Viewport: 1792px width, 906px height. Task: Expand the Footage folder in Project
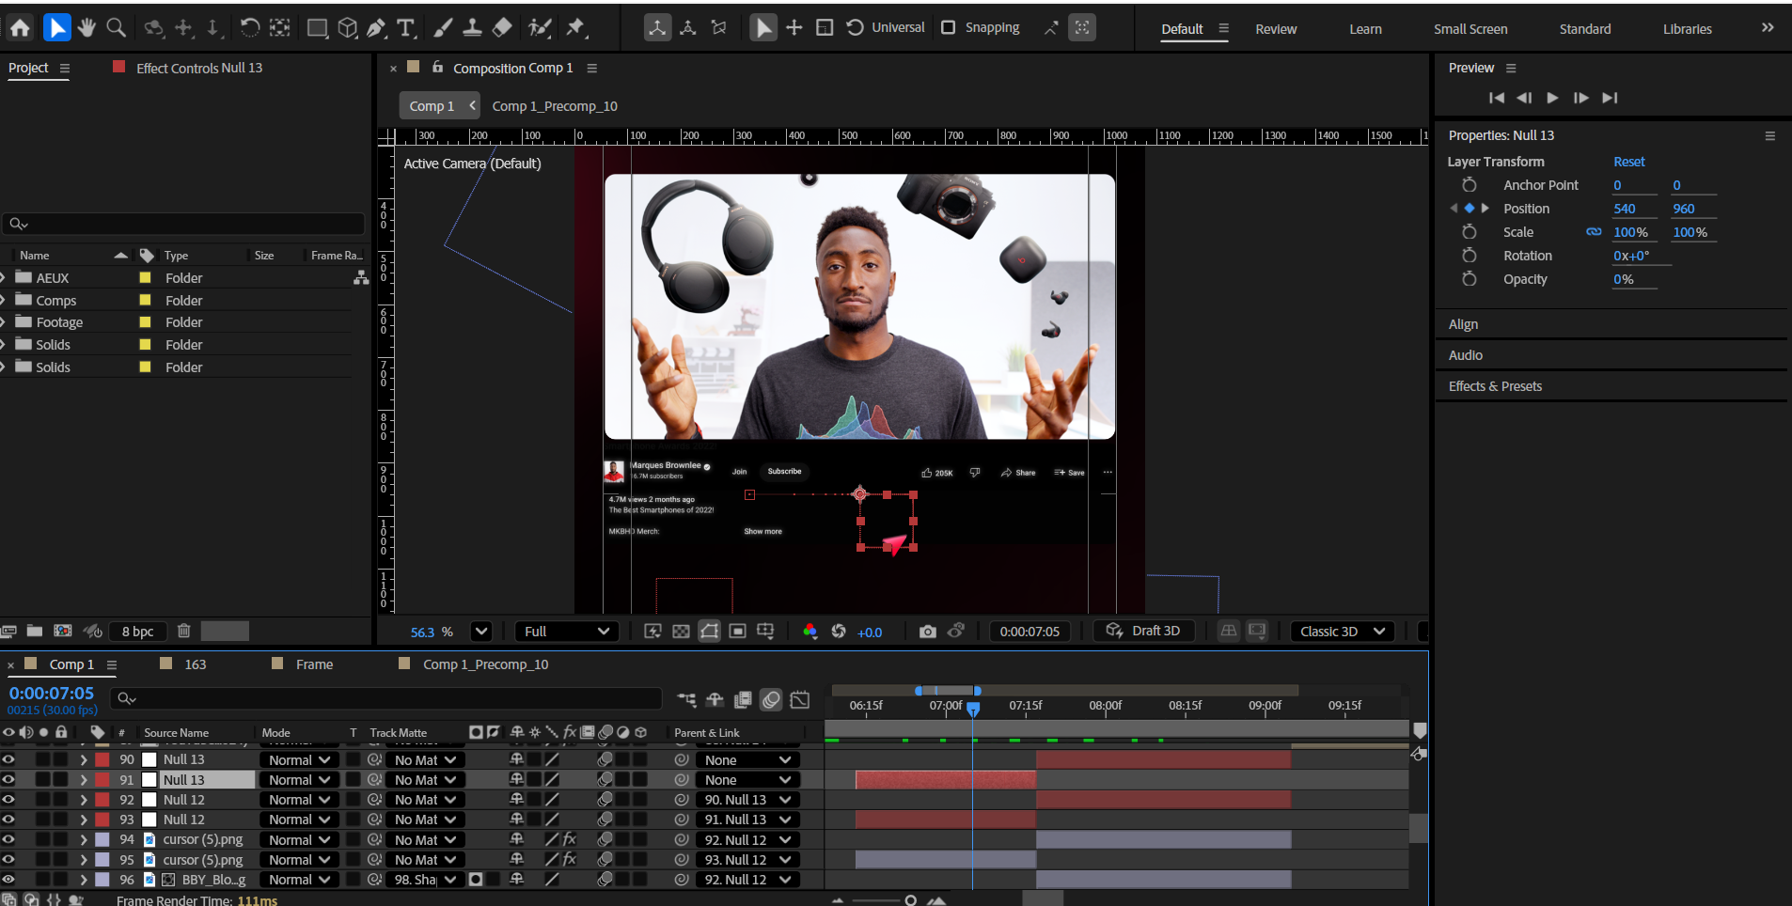(4, 322)
